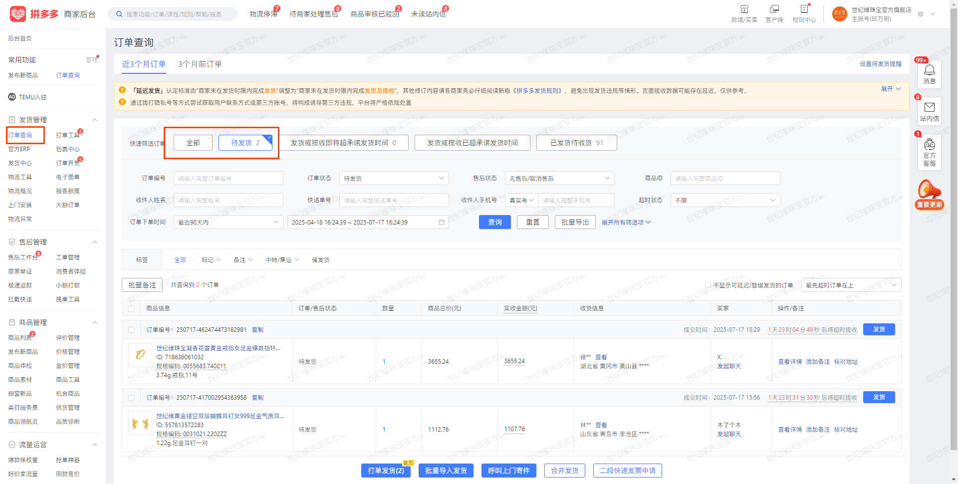Click the 订单编号 input field
Image resolution: width=958 pixels, height=484 pixels.
pyautogui.click(x=228, y=179)
